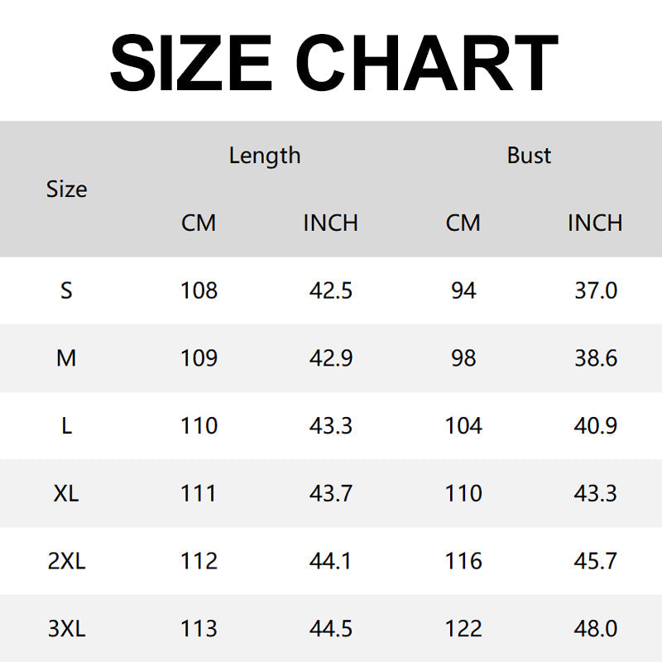Click the Size header label
This screenshot has width=662, height=662.
pyautogui.click(x=66, y=189)
